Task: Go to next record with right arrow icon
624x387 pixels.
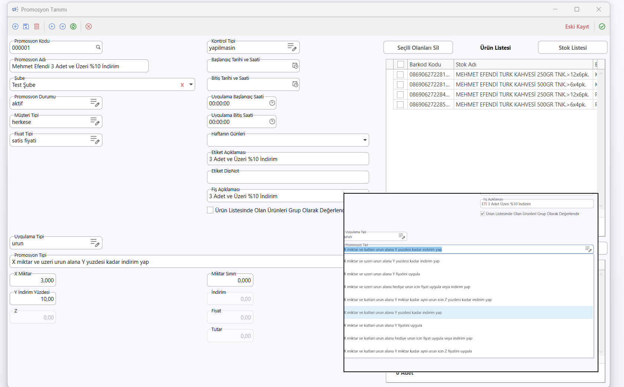Action: click(63, 26)
